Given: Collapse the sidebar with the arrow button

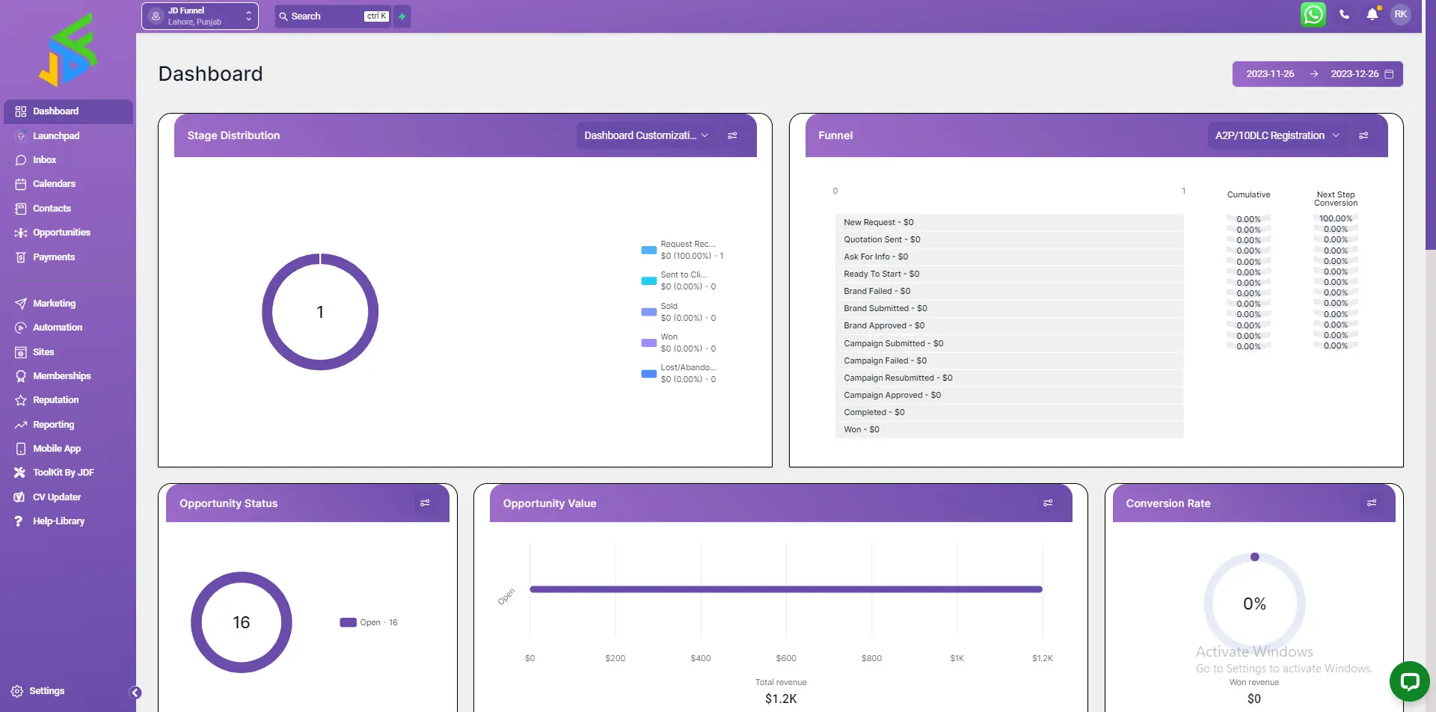Looking at the screenshot, I should (135, 693).
